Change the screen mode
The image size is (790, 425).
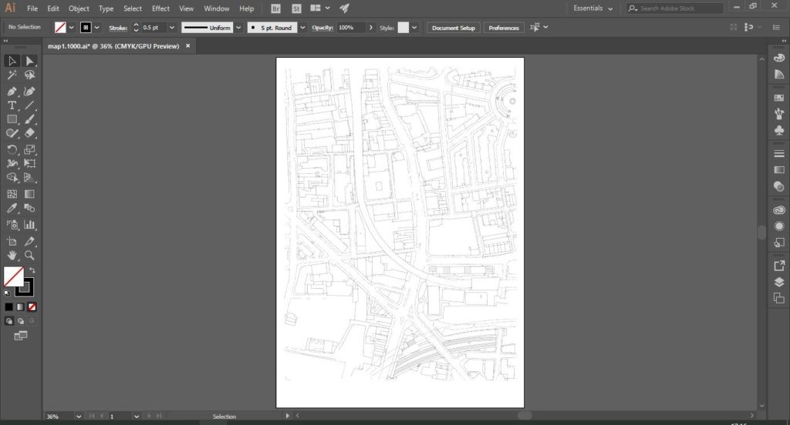(21, 336)
